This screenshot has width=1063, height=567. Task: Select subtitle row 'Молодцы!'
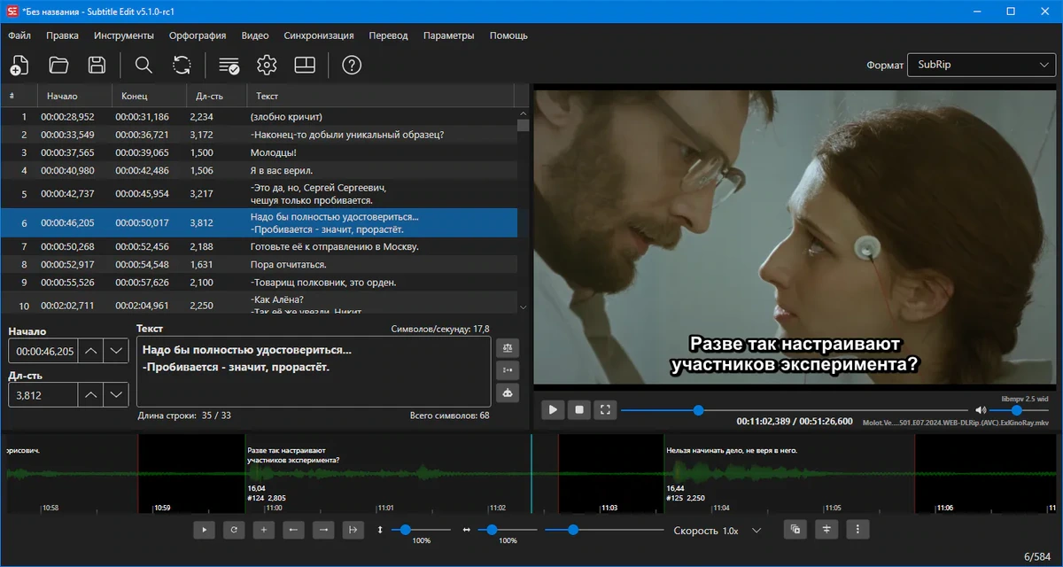point(259,152)
